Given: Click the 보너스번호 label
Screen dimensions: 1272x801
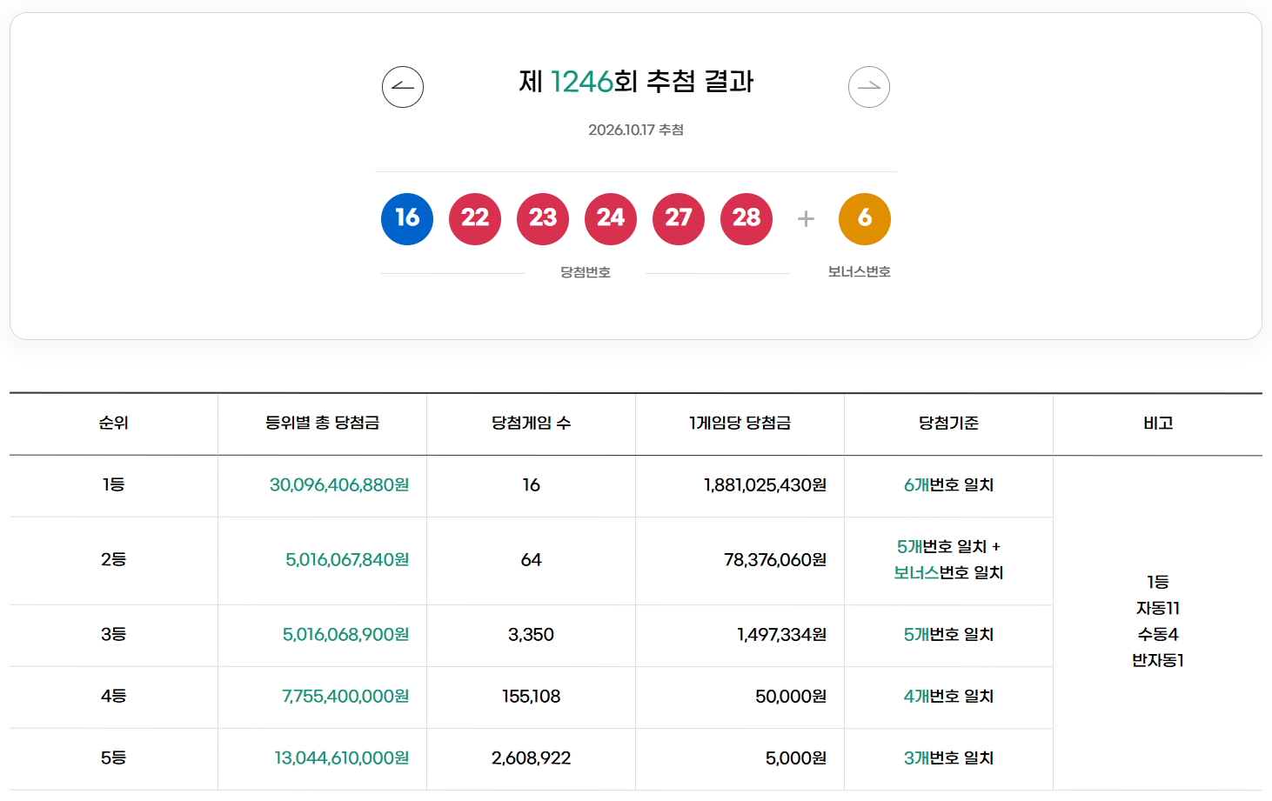Looking at the screenshot, I should (860, 272).
